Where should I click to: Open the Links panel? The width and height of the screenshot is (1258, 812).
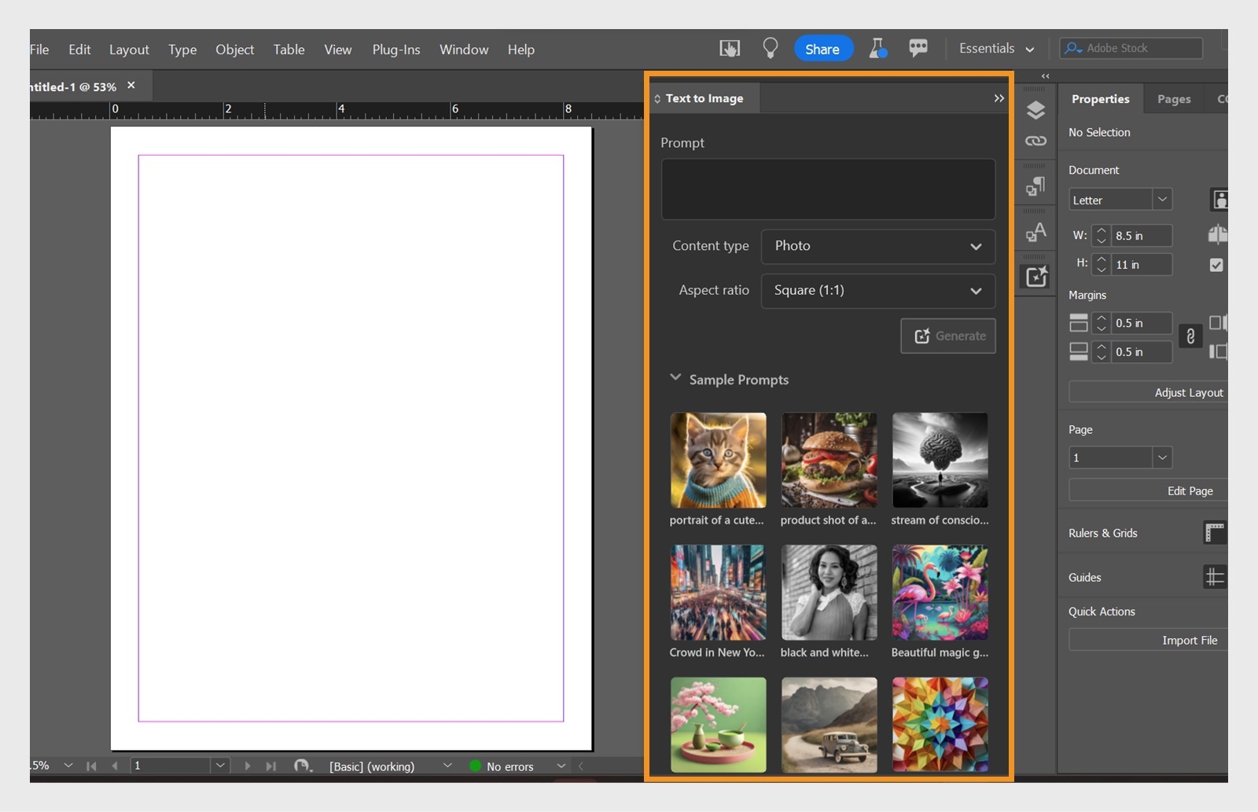1036,141
